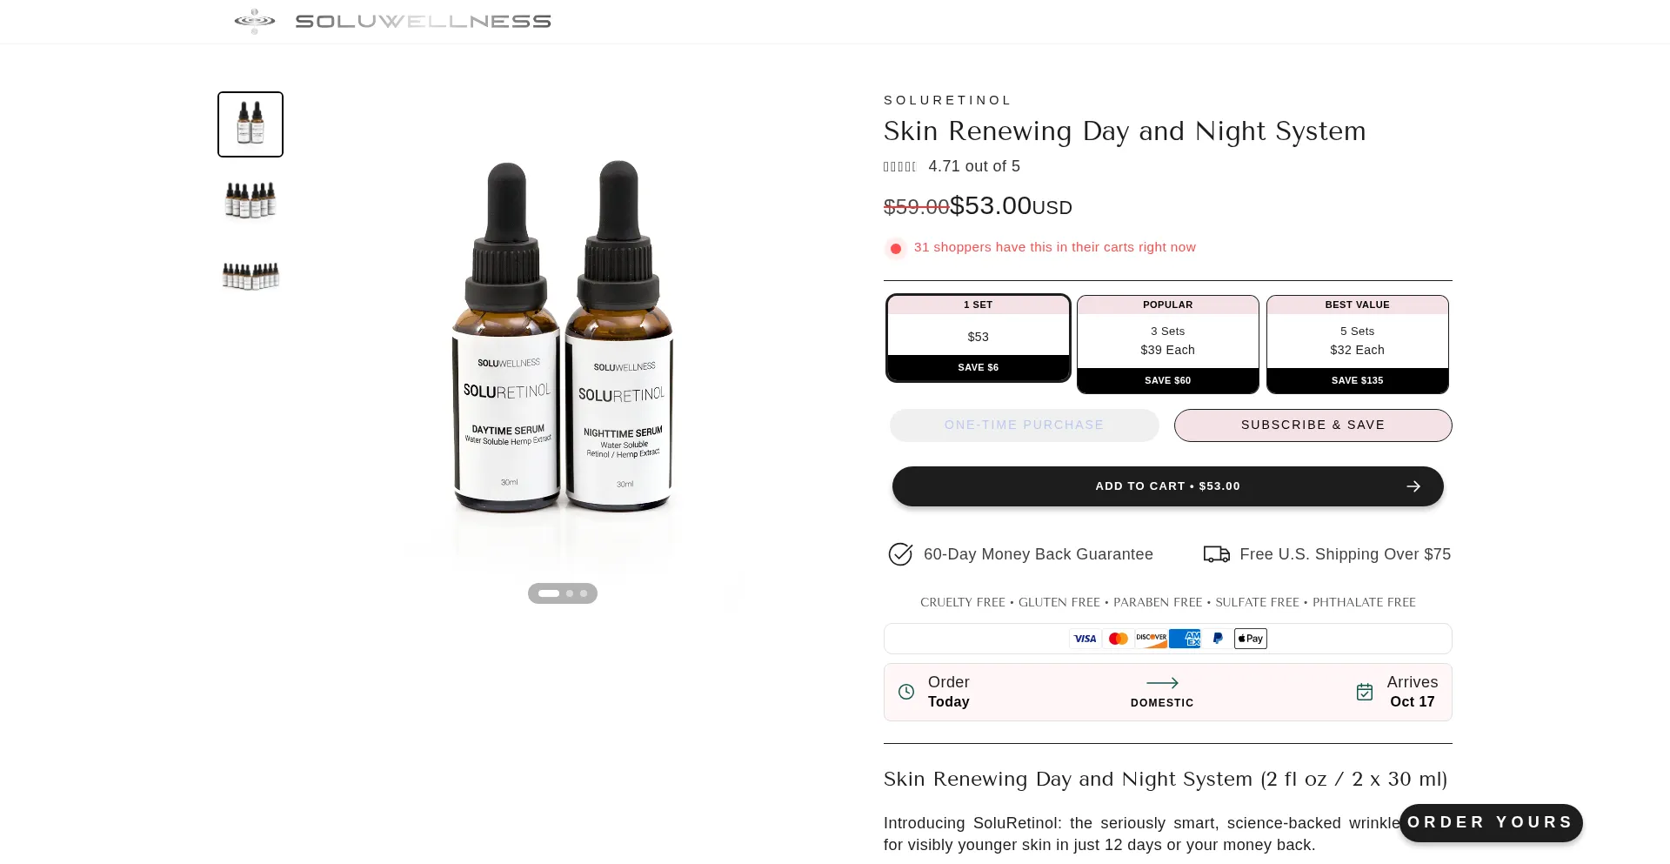
Task: Select the 1 Set $53 option
Action: 978,338
